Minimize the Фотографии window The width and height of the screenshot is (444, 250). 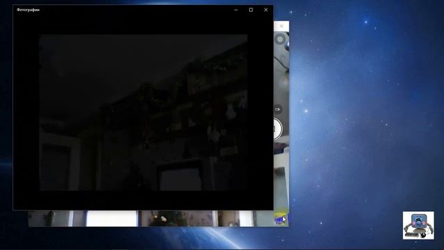(x=236, y=10)
